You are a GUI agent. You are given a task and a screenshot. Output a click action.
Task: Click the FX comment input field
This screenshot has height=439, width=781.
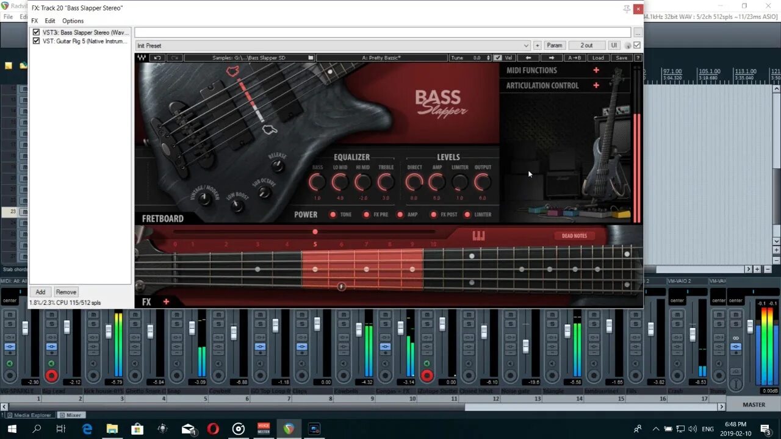[383, 32]
